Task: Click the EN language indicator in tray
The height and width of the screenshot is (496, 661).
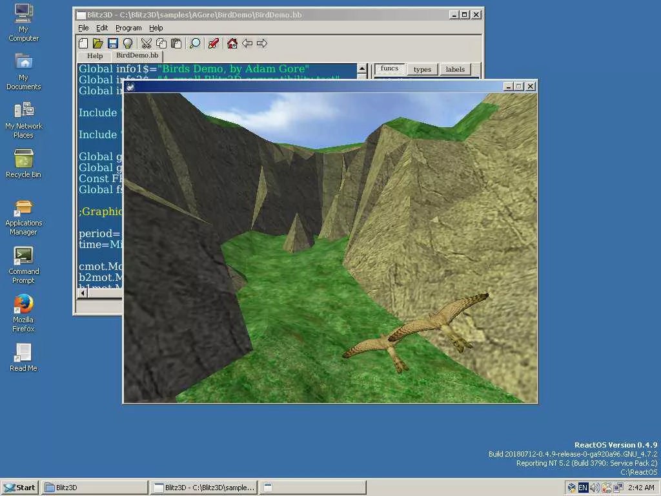Action: click(583, 488)
